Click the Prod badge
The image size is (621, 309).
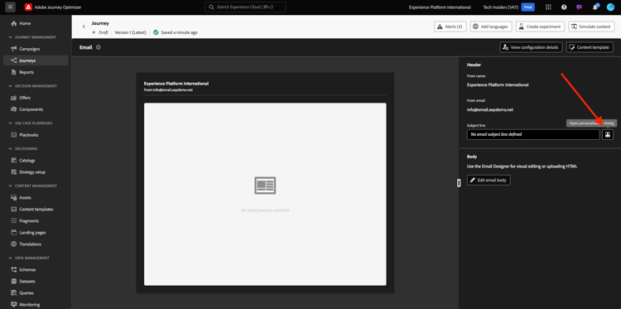[528, 7]
